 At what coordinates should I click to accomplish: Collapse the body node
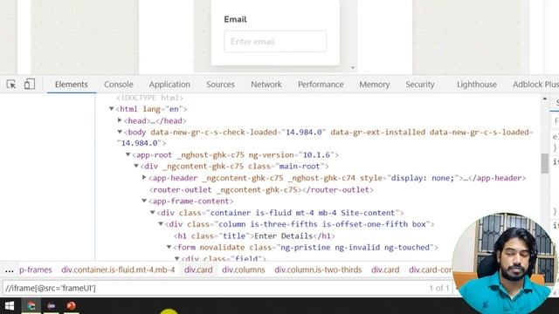120,132
